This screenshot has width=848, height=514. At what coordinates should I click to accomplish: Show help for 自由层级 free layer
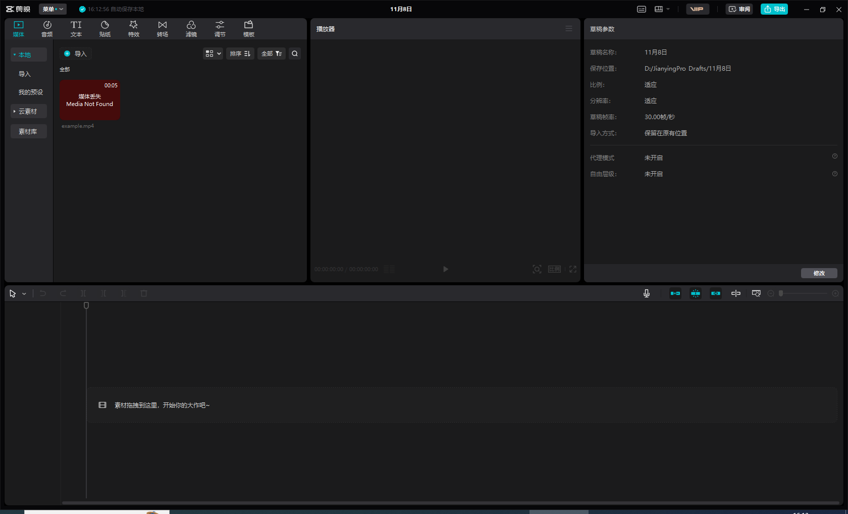pos(835,174)
